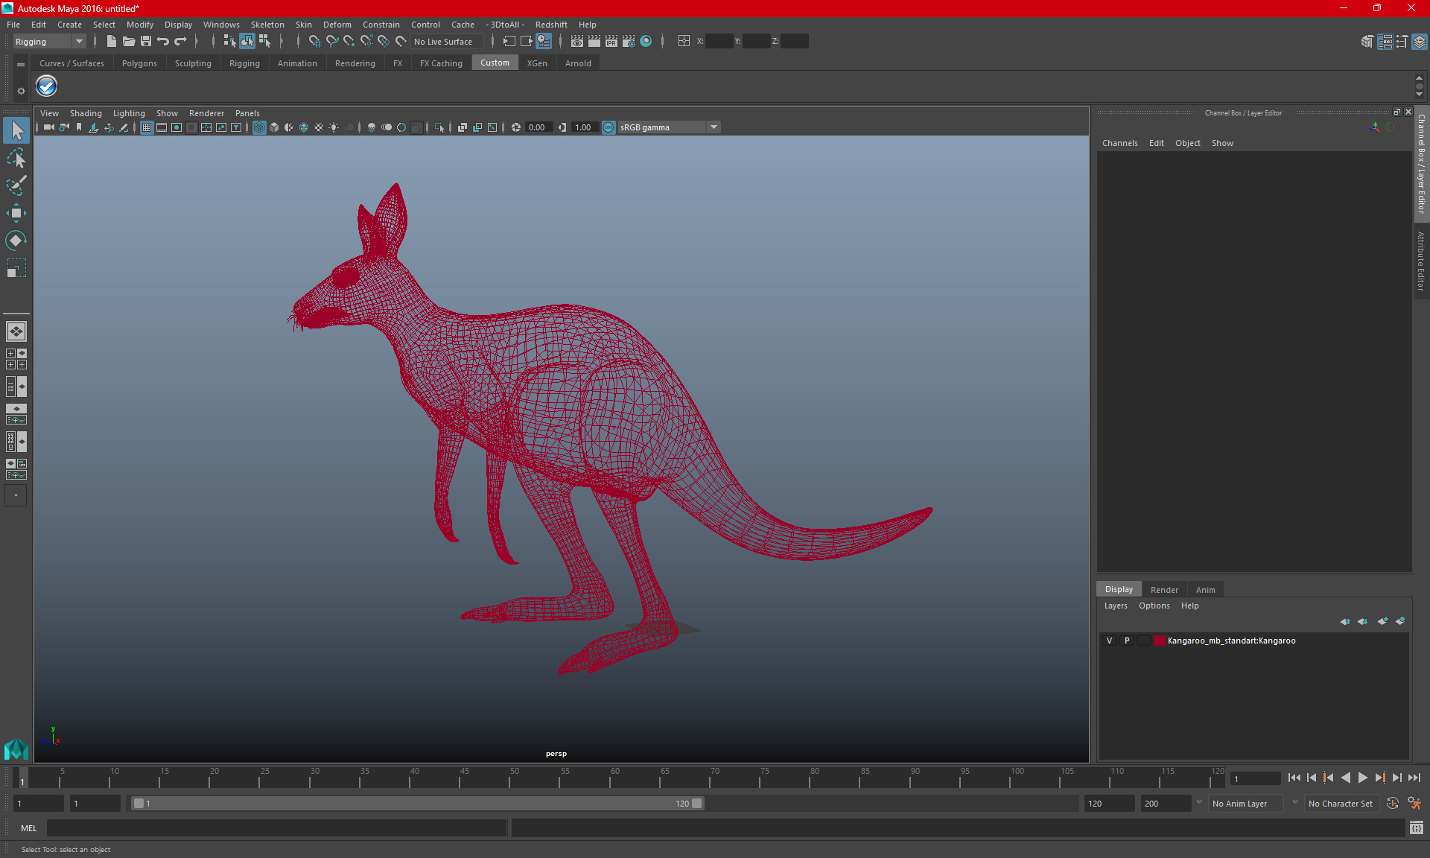Screen dimensions: 1430x858
Task: Activate the Paint Selection tool
Action: pos(16,185)
